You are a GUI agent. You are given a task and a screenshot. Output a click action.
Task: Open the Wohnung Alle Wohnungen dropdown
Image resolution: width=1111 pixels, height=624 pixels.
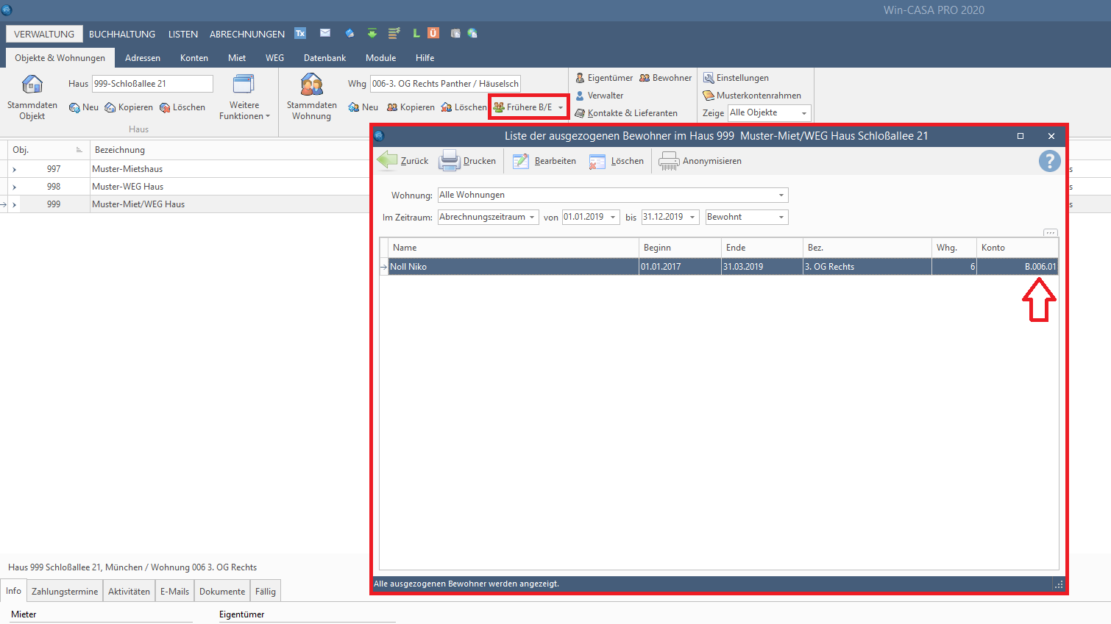pyautogui.click(x=781, y=196)
